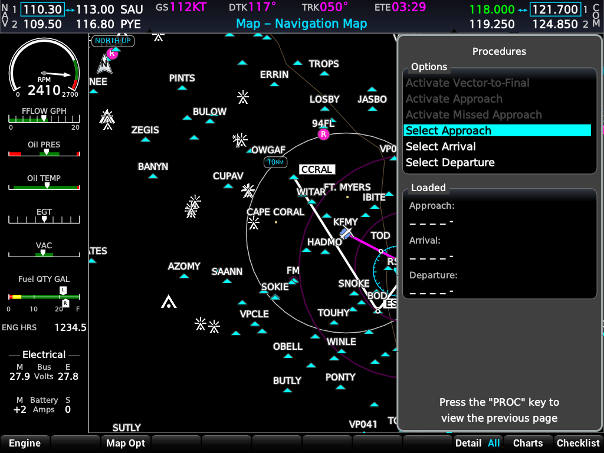604x453 pixels.
Task: Select the SAANN waypoint label
Action: click(x=227, y=271)
